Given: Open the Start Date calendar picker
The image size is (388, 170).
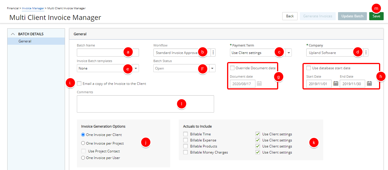Looking at the screenshot, I should (336, 83).
